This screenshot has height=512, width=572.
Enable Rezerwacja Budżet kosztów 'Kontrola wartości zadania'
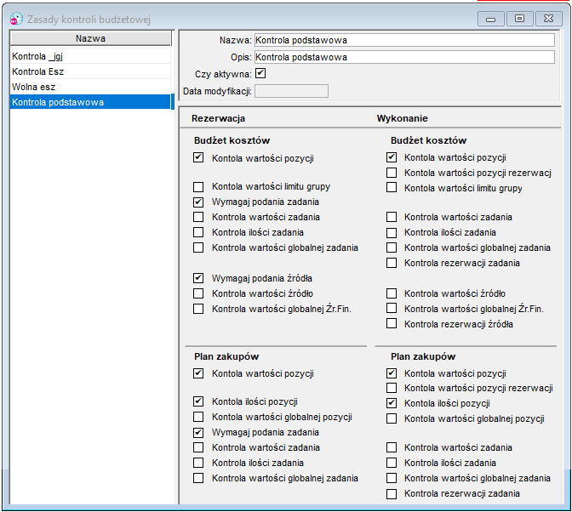tap(198, 217)
